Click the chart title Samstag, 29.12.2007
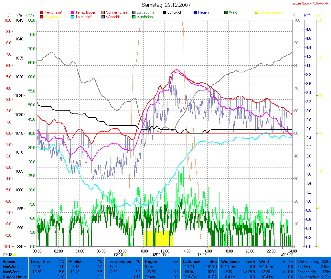The width and height of the screenshot is (331, 279). click(166, 5)
